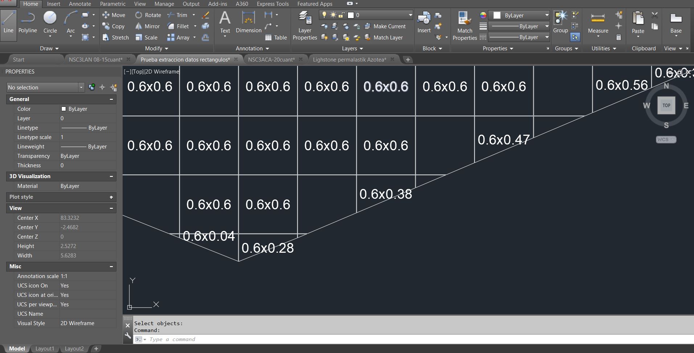Viewport: 694px width, 353px height.
Task: Open the object color ByLayer dropdown
Action: click(x=519, y=15)
